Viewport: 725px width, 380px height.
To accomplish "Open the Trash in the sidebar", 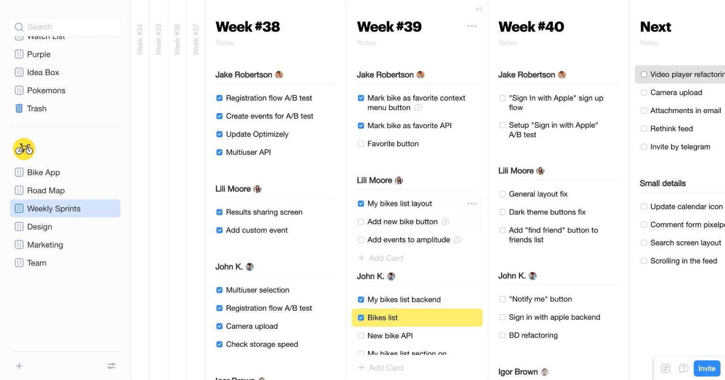I will pos(36,108).
